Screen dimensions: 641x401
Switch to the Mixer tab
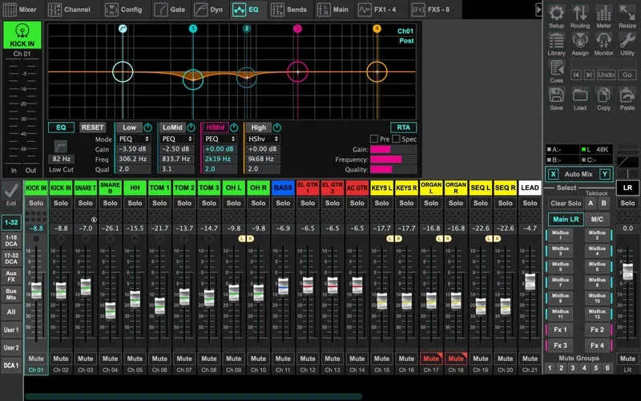(x=21, y=10)
